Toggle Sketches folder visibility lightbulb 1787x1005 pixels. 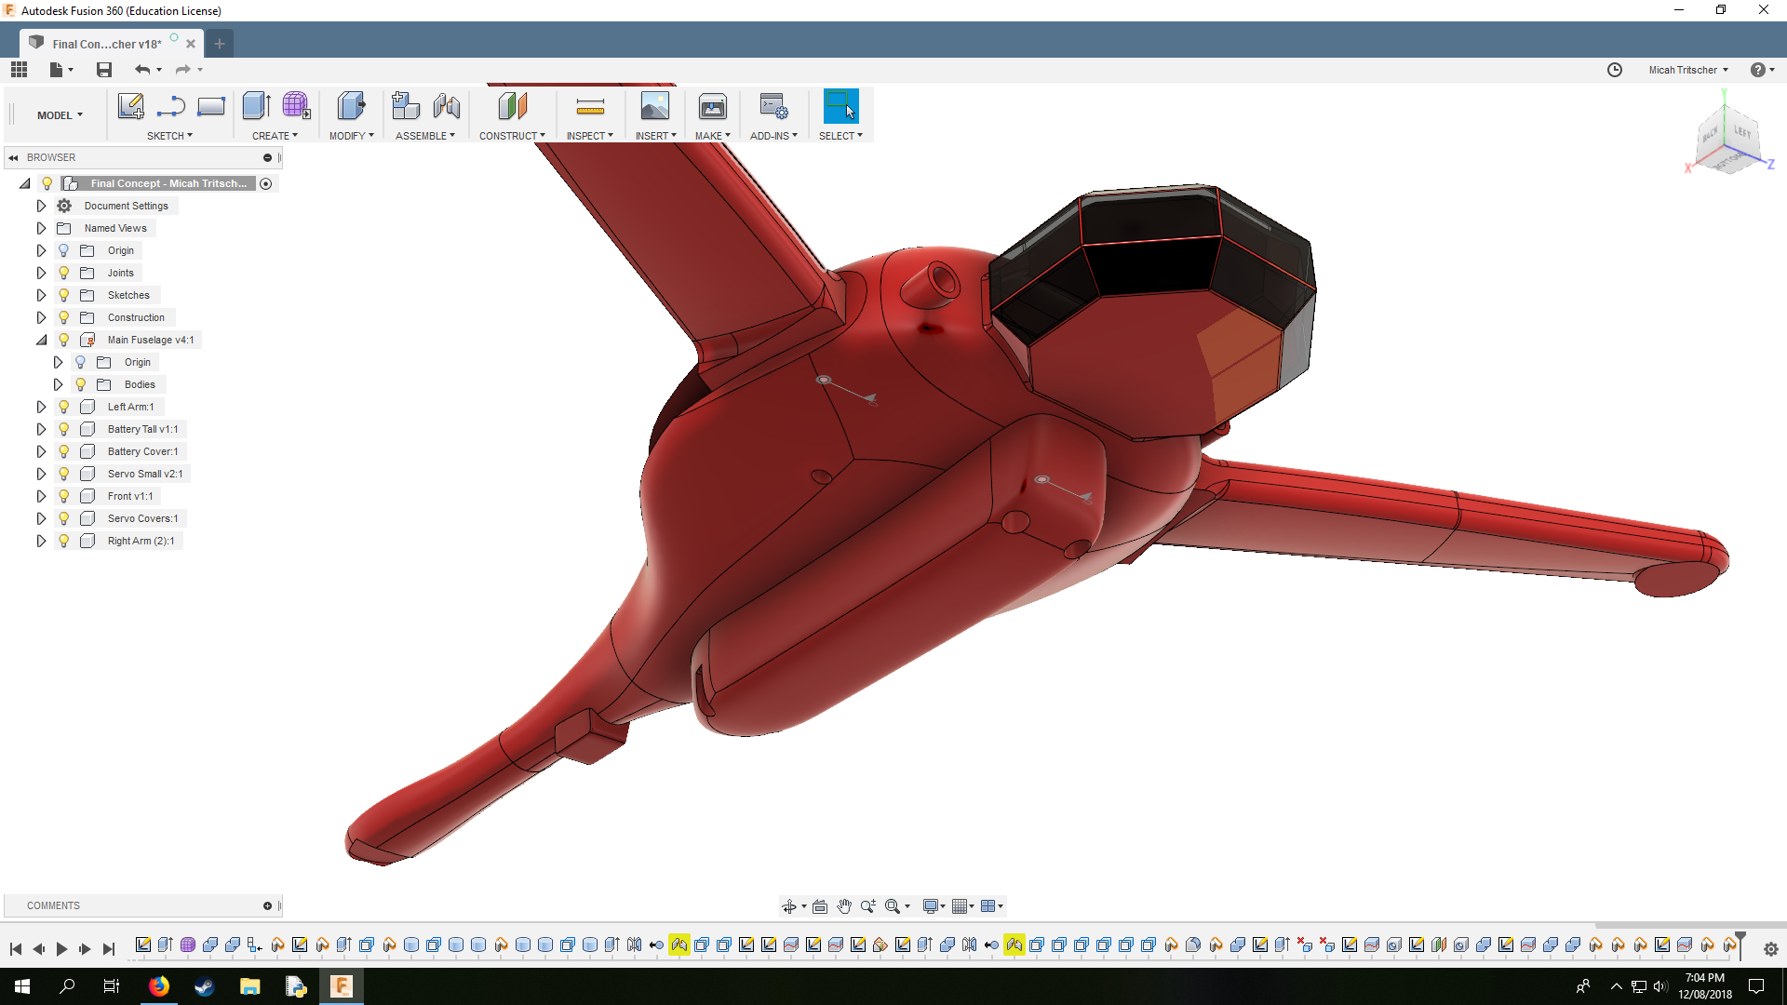(63, 295)
